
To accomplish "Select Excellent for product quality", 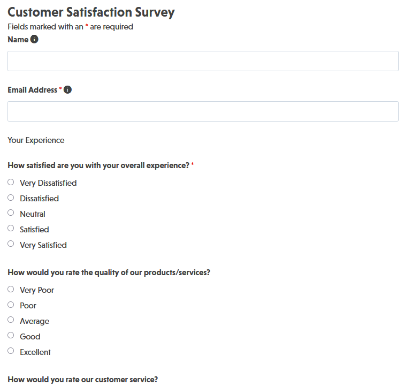I will [x=11, y=351].
